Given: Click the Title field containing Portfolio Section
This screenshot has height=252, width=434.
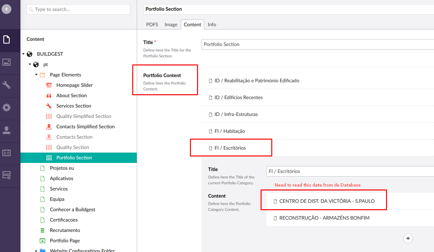Looking at the screenshot, I should coord(318,44).
